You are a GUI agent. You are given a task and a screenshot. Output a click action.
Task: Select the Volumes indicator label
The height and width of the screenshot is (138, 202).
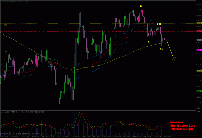click(x=5, y=112)
